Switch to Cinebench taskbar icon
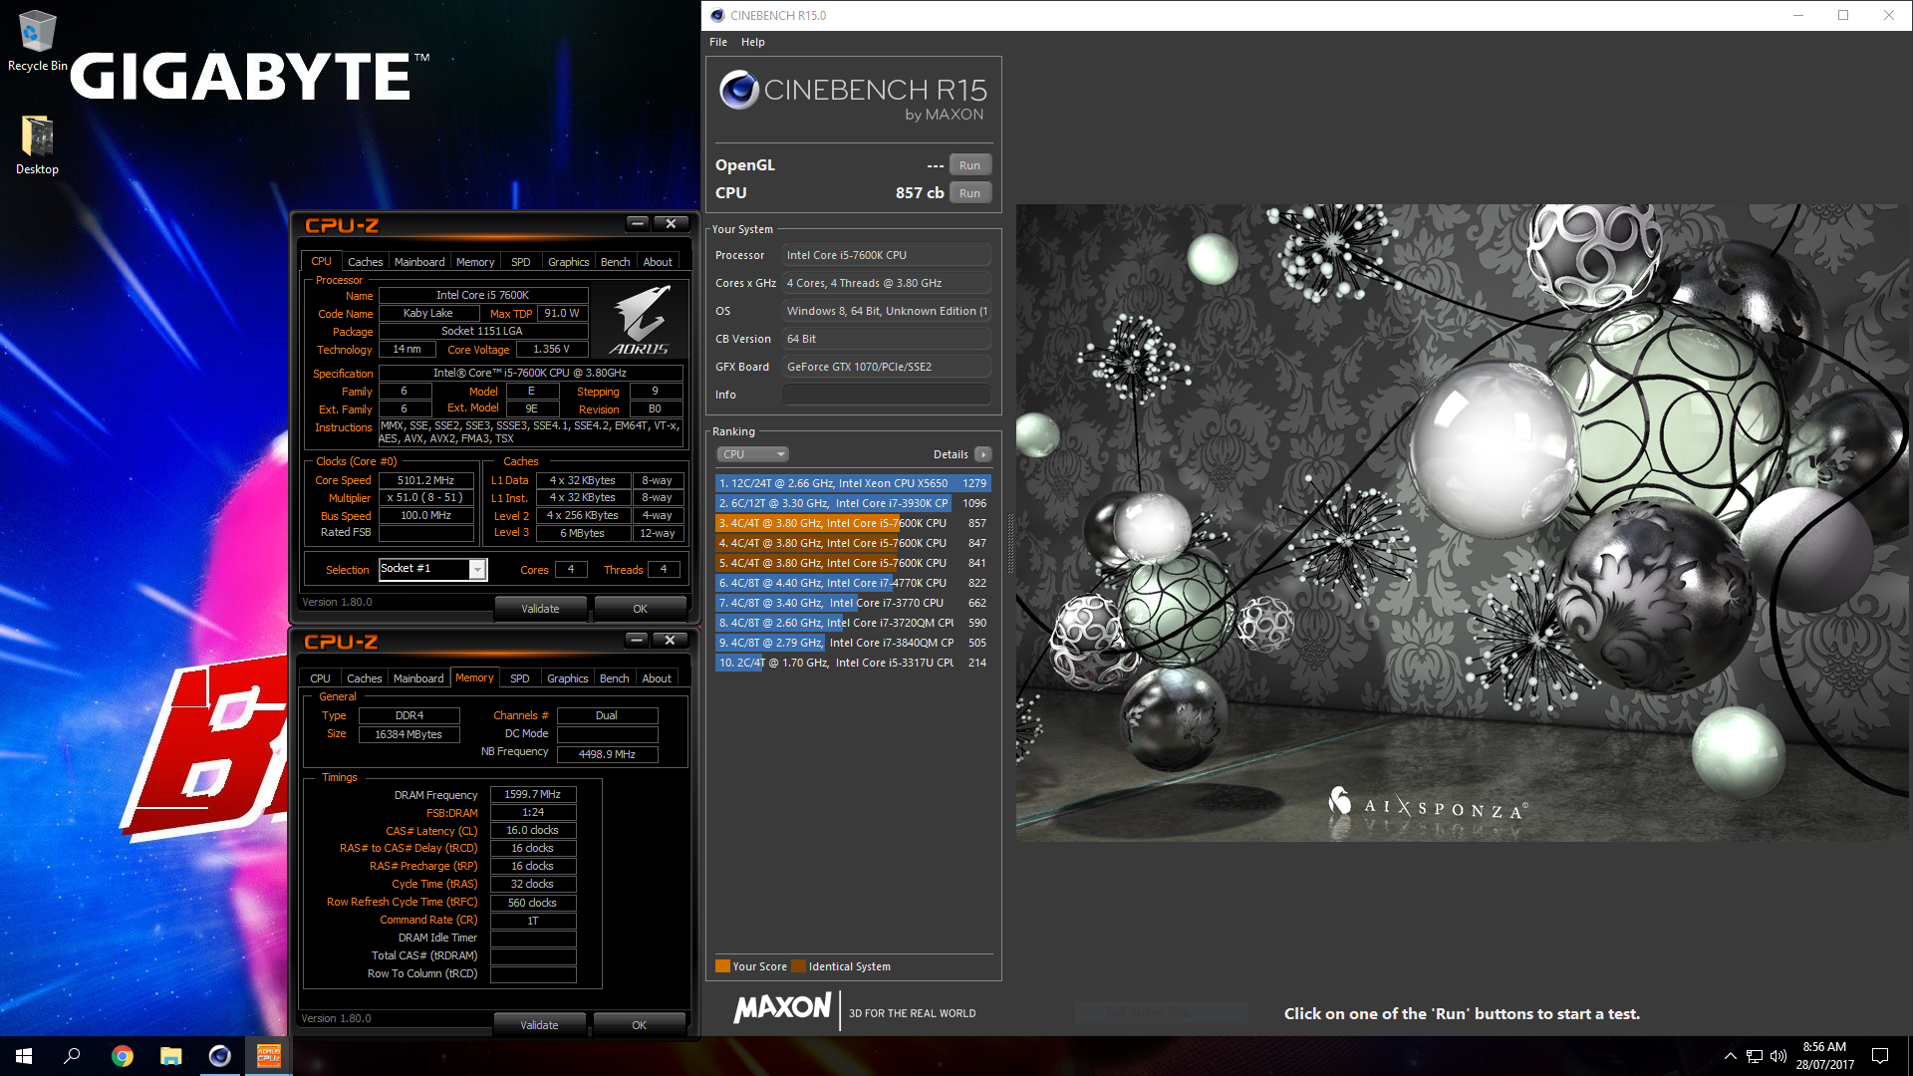Viewport: 1913px width, 1076px height. tap(219, 1056)
